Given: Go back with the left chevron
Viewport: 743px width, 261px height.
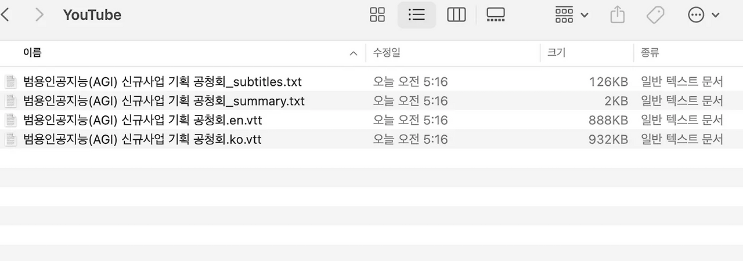Looking at the screenshot, I should coord(5,14).
